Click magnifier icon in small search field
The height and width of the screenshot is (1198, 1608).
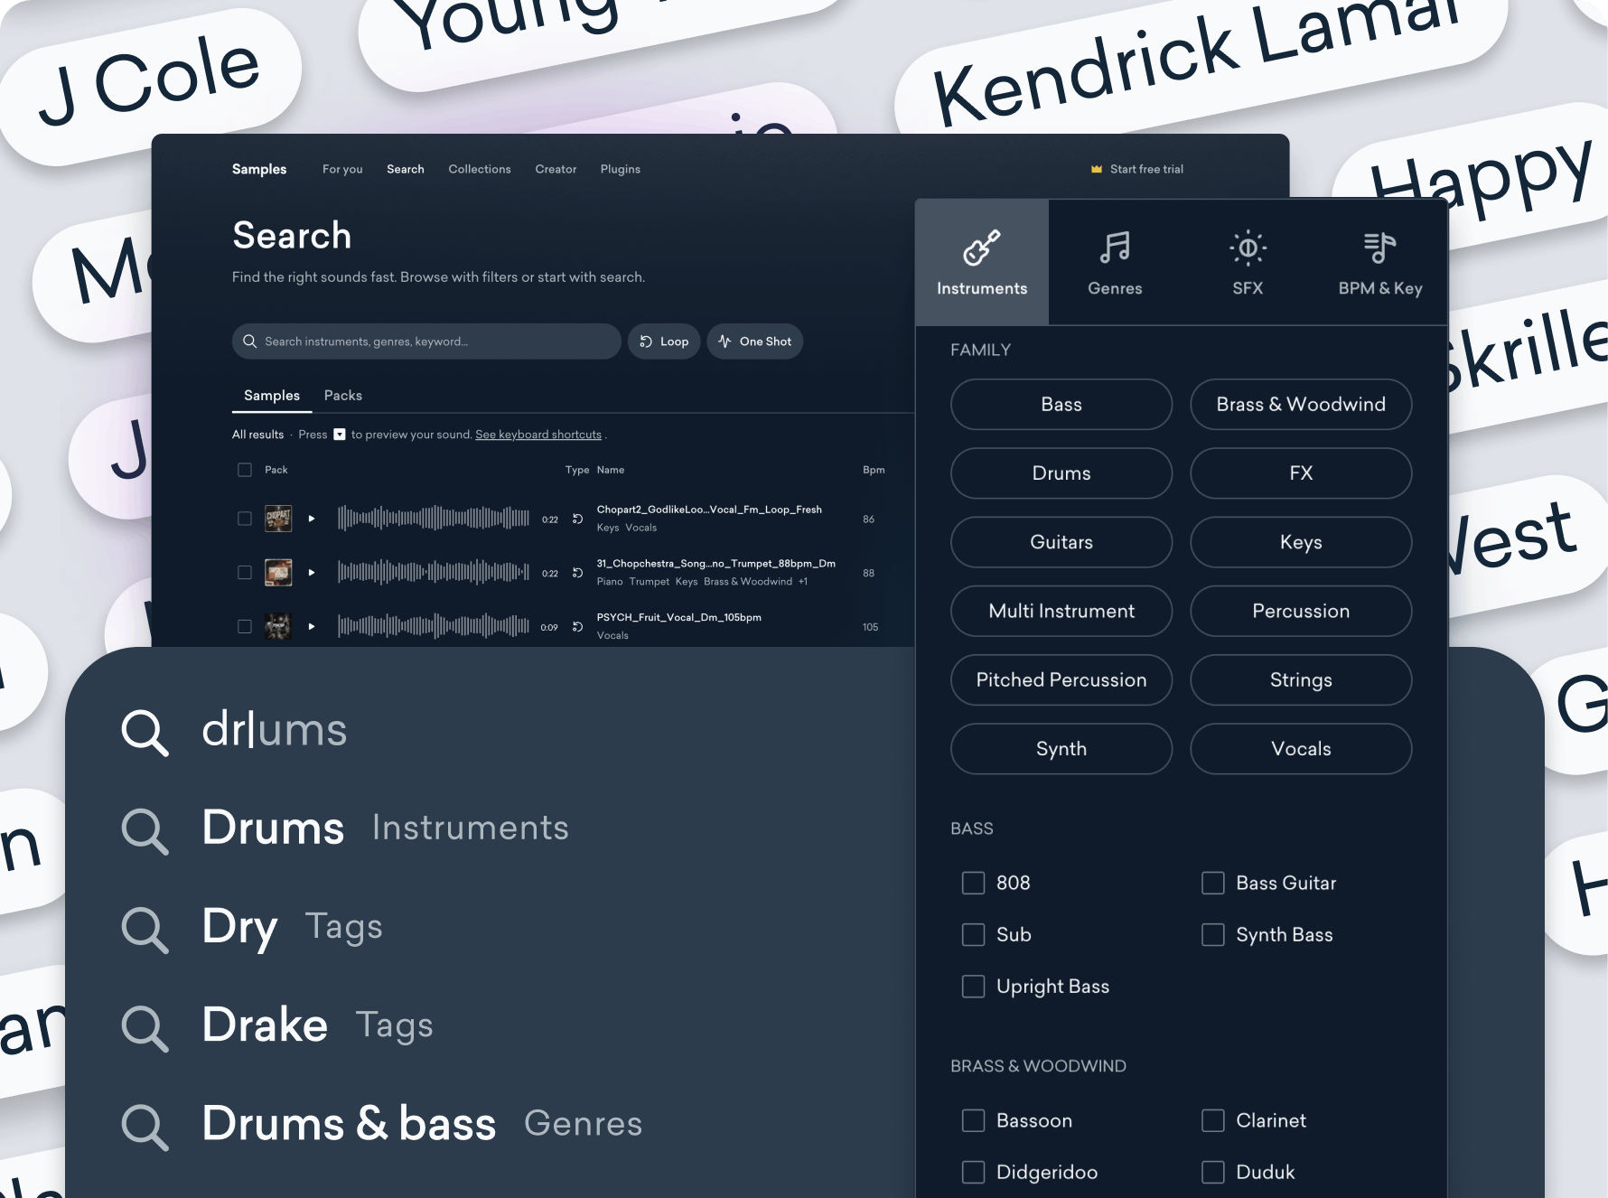(250, 342)
